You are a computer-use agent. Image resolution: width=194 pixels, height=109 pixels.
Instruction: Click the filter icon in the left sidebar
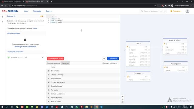pyautogui.click(x=2, y=22)
